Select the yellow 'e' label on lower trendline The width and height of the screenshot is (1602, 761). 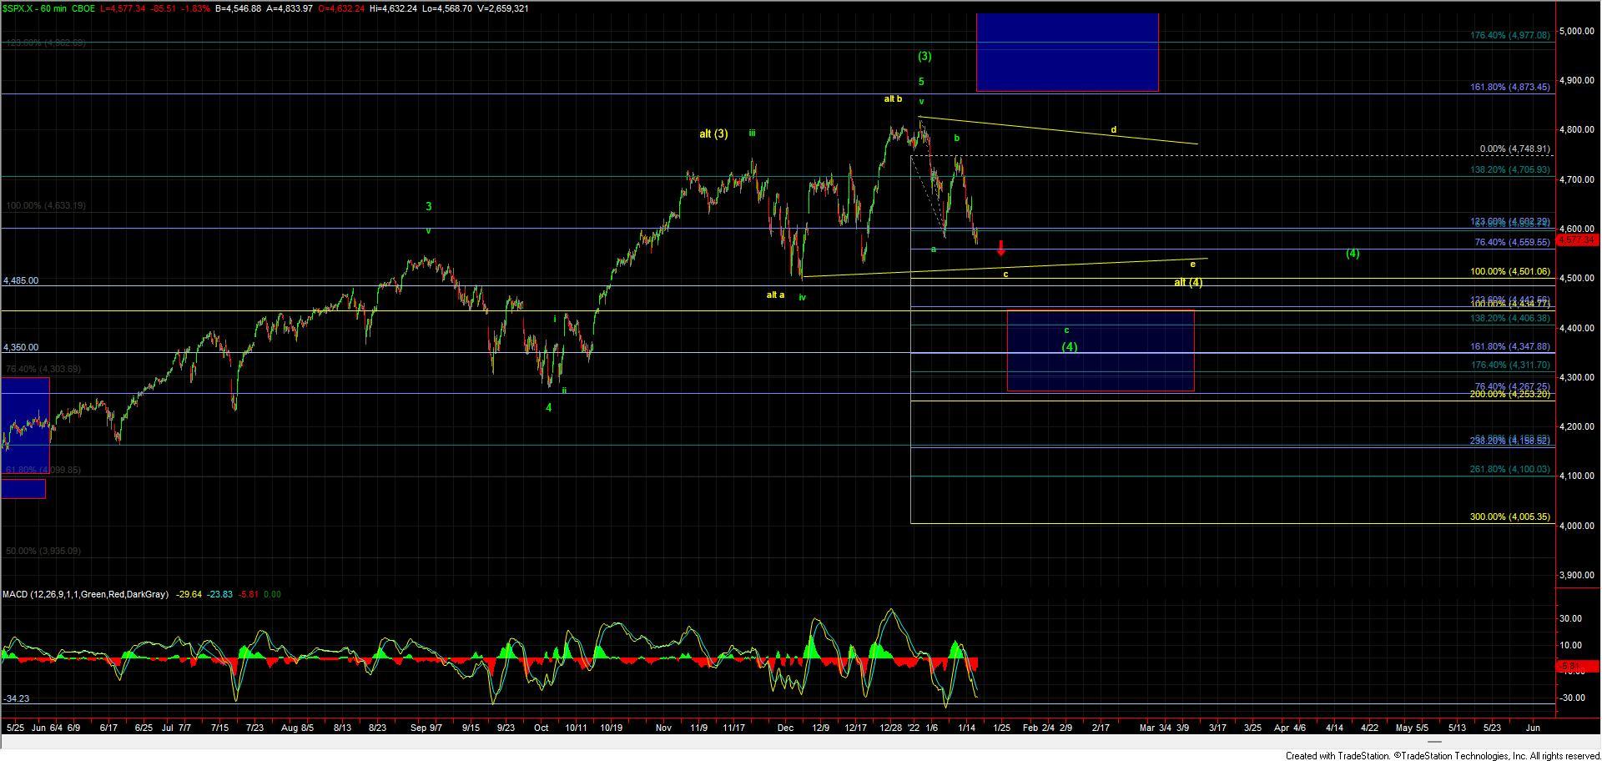(x=1192, y=265)
